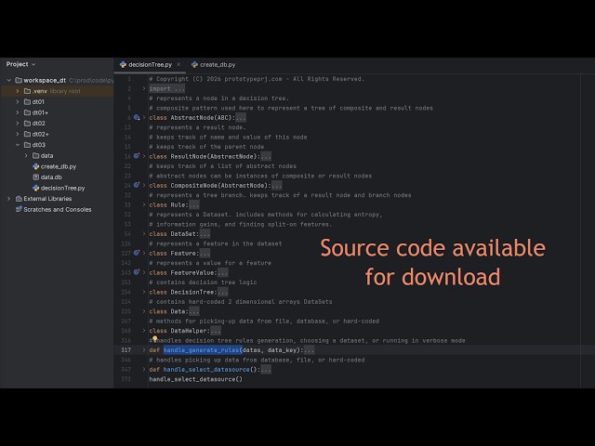Expand the DecisionTree class fold
This screenshot has height=446, width=595.
point(144,292)
